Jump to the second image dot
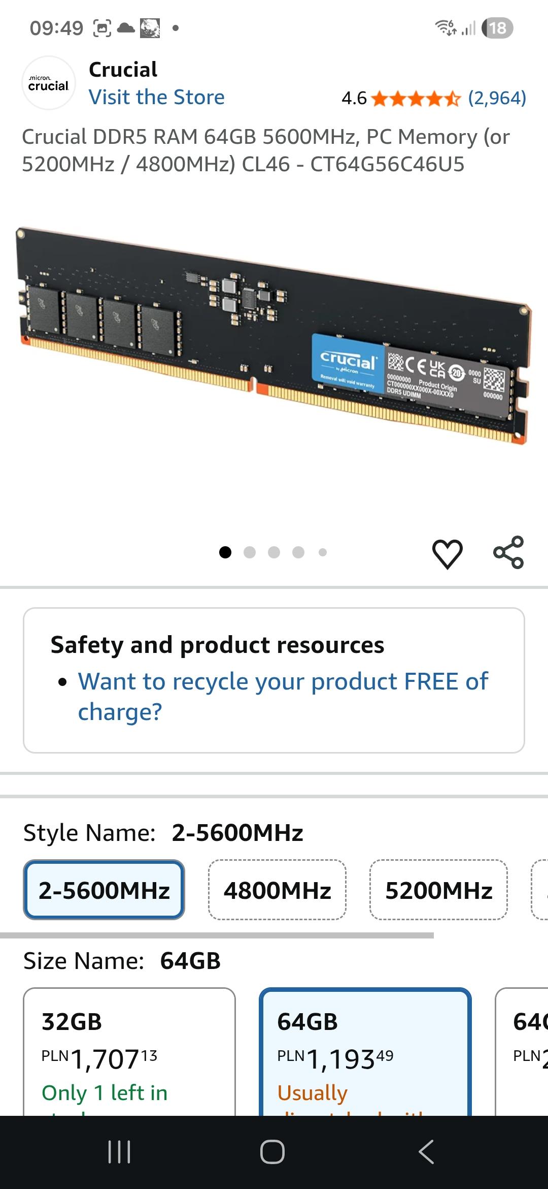Screen dimensions: 548x1189 250,552
